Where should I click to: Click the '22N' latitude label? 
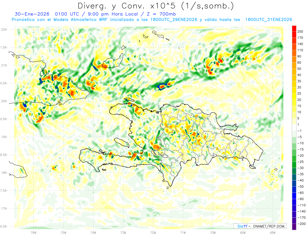4,30
